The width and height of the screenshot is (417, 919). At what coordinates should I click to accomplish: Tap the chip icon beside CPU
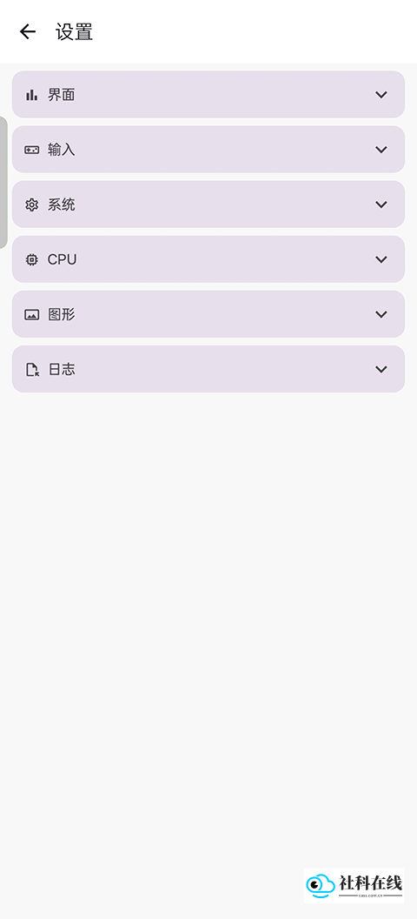point(31,259)
